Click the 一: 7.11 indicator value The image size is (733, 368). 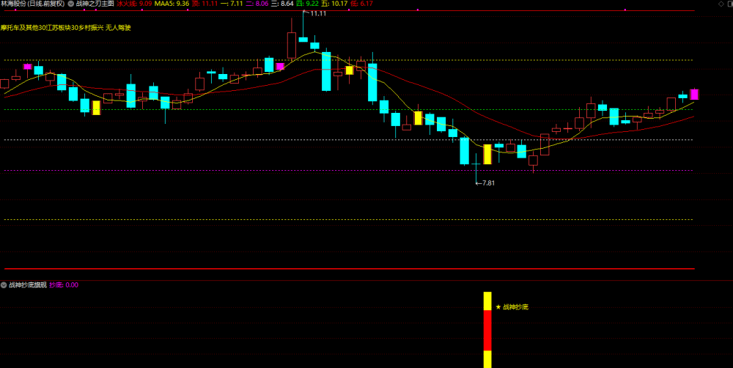[232, 3]
